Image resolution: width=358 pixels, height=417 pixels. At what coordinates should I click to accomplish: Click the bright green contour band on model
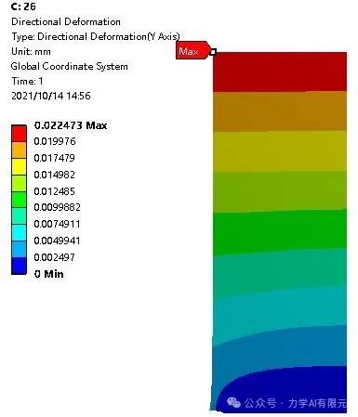280,232
